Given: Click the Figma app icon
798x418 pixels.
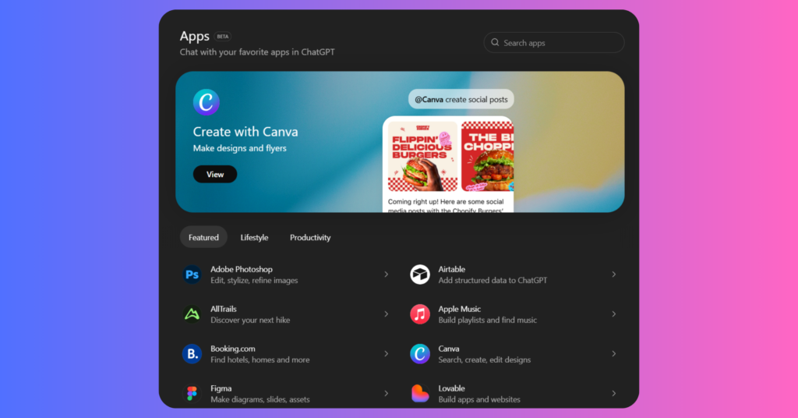Looking at the screenshot, I should point(192,394).
